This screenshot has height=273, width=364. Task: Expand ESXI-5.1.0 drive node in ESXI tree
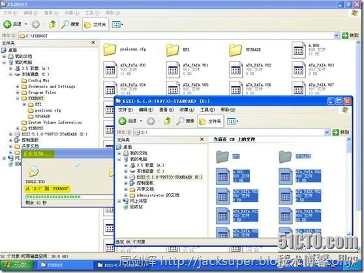126,177
